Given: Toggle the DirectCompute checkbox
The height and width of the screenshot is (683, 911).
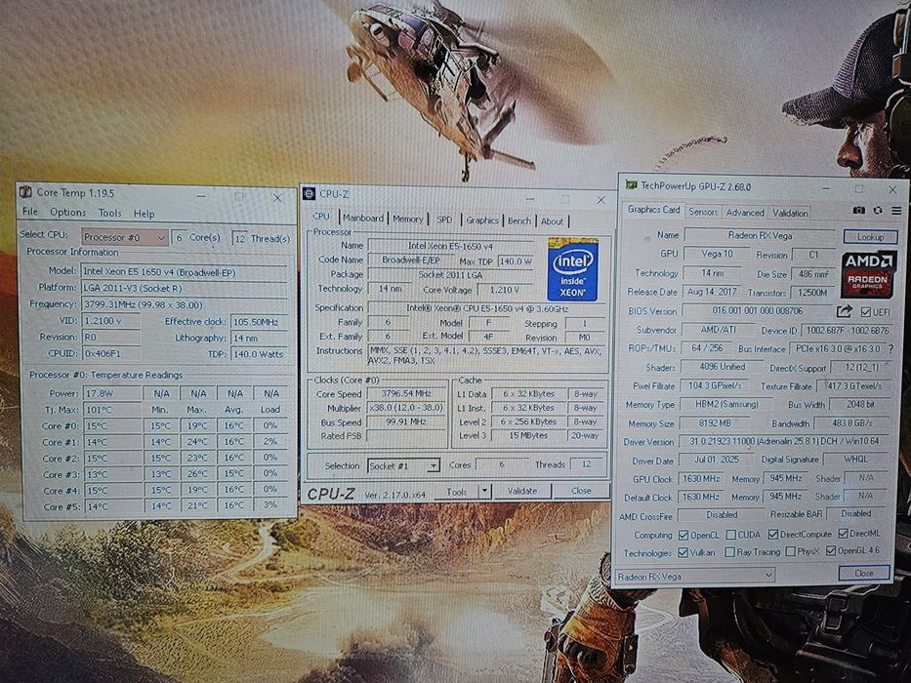Looking at the screenshot, I should click(772, 534).
